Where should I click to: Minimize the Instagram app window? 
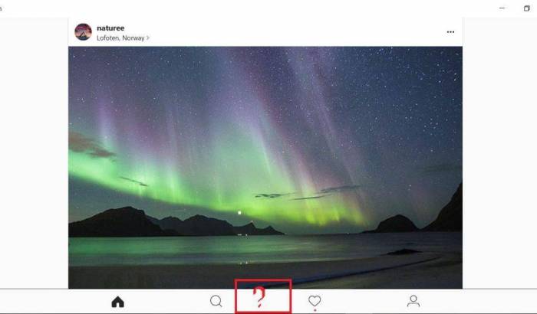tap(502, 8)
